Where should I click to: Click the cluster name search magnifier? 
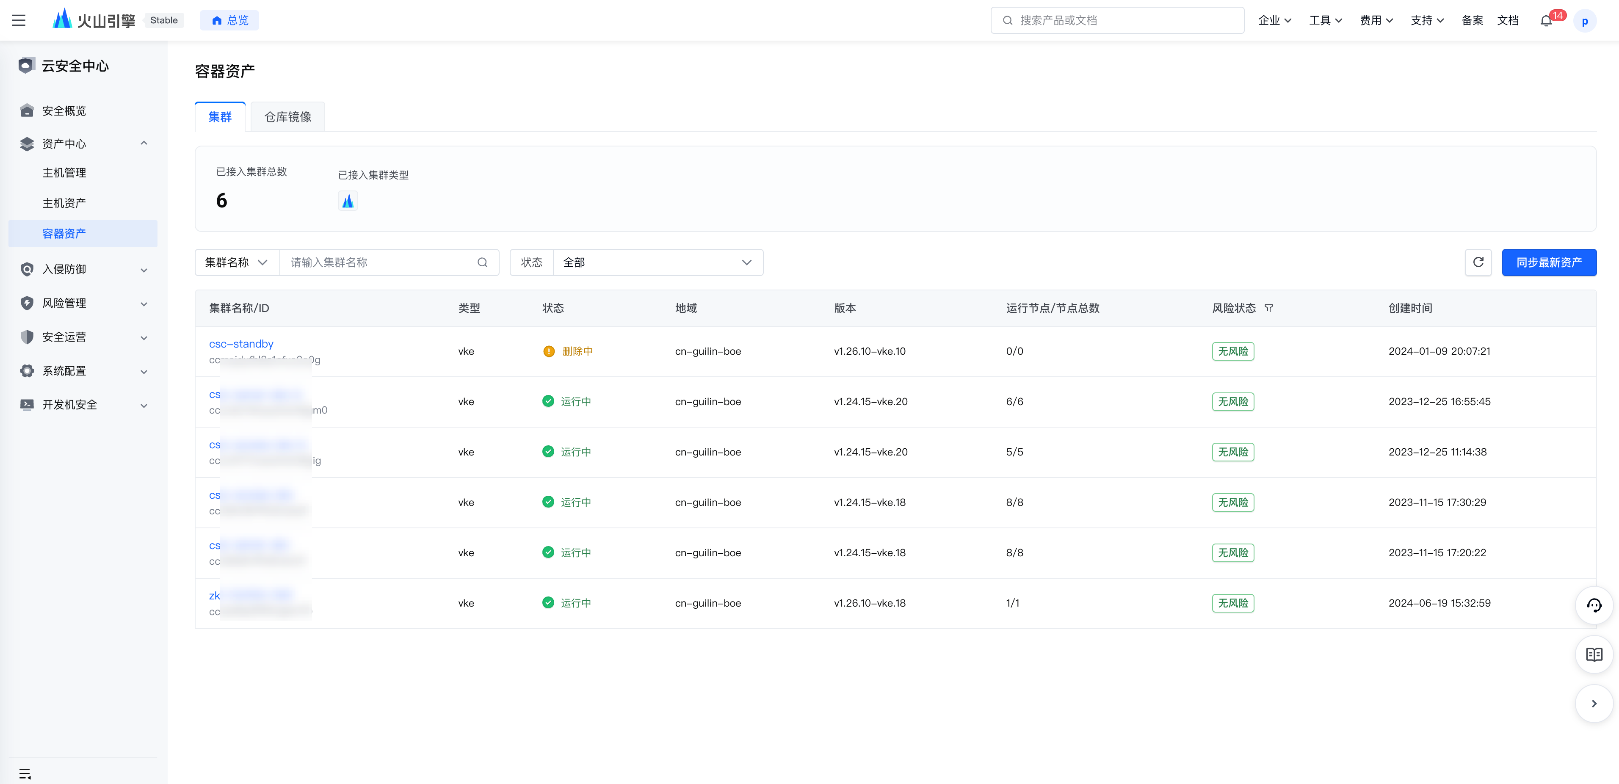coord(482,262)
